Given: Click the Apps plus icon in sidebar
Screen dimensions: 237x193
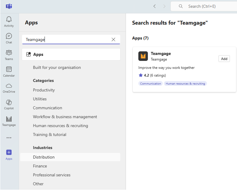Looking at the screenshot, I should [x=9, y=152].
